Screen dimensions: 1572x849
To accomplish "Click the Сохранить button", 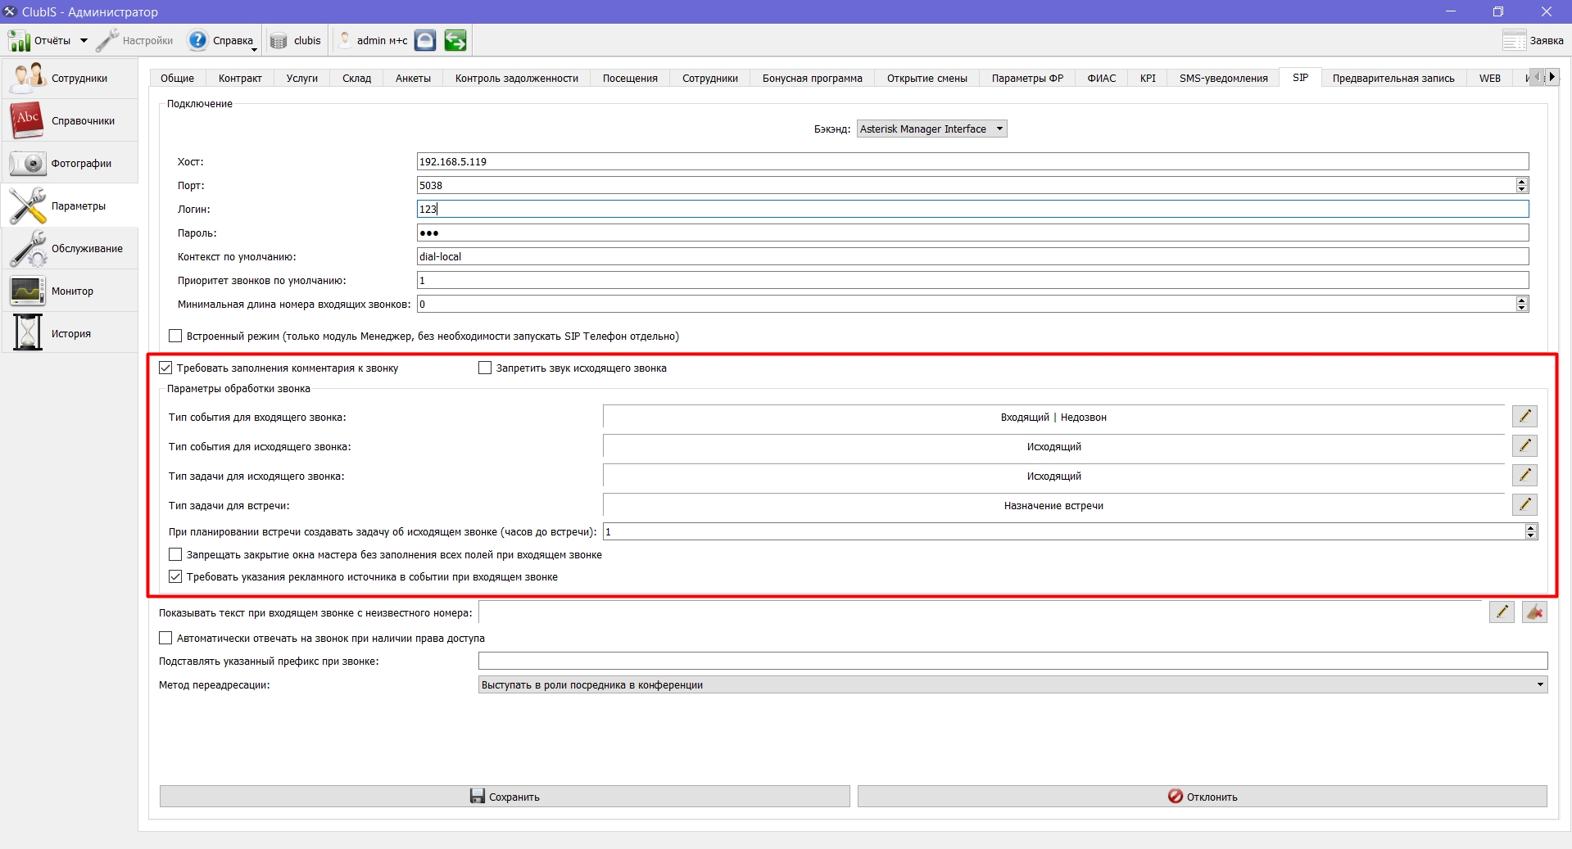I will 505,797.
